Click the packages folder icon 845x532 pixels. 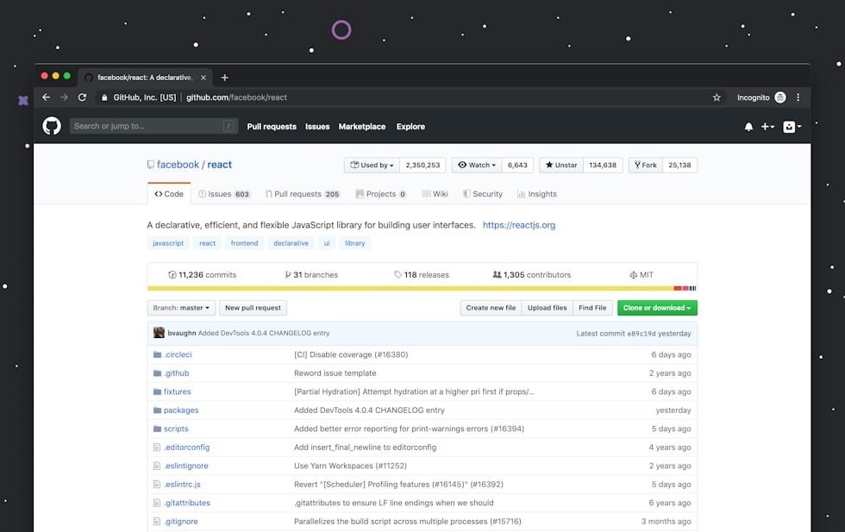point(157,410)
